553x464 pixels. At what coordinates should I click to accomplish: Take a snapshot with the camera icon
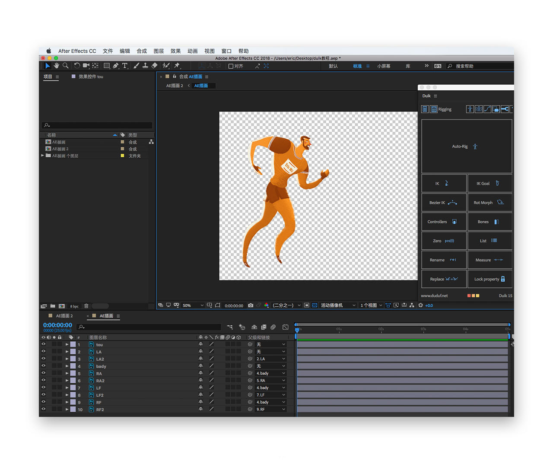coord(251,305)
